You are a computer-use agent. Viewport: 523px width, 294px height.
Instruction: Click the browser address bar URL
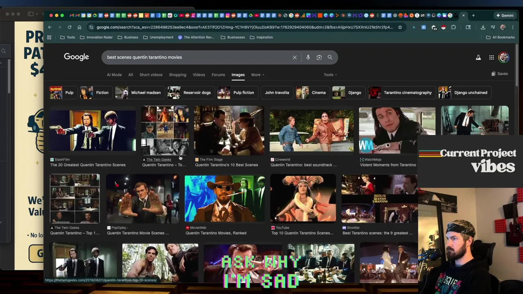tap(244, 27)
